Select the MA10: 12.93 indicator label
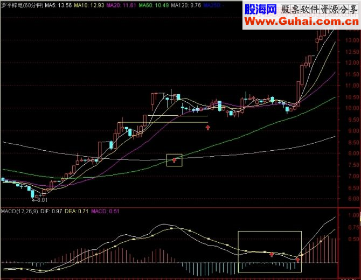361x280 pixels. (x=89, y=5)
